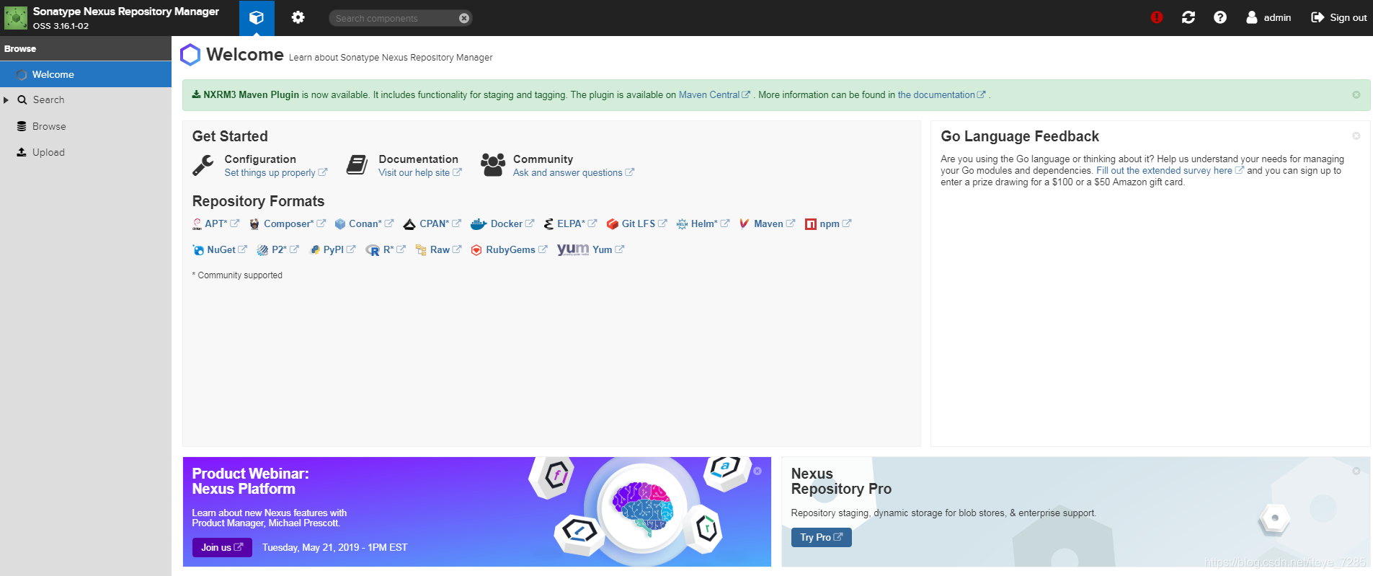Open the P2 format link
The height and width of the screenshot is (576, 1373).
pos(285,250)
